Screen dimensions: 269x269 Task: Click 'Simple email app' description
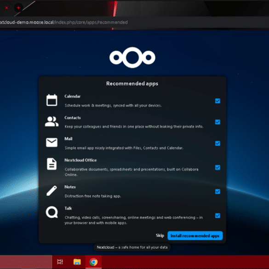click(x=124, y=148)
